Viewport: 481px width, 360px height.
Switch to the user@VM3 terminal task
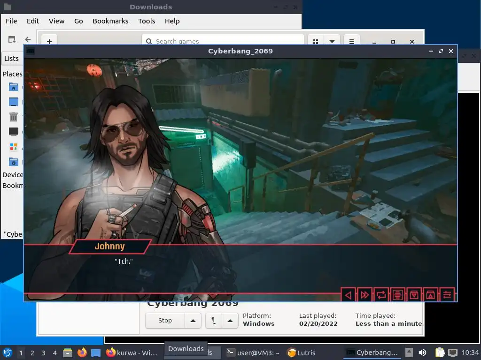(253, 352)
